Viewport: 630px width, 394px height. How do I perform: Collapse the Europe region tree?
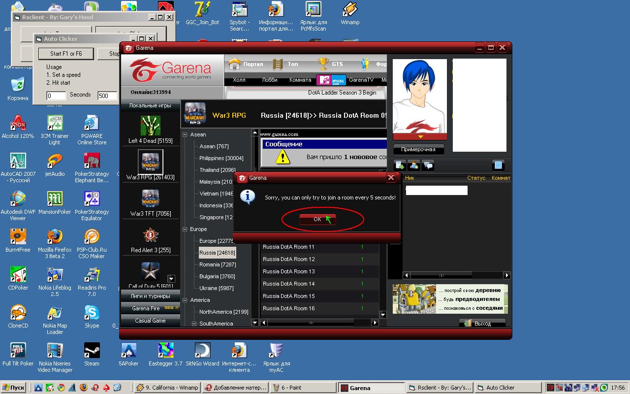pos(185,229)
